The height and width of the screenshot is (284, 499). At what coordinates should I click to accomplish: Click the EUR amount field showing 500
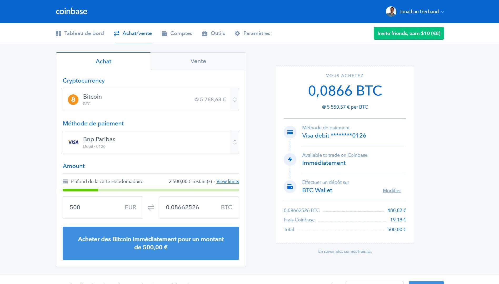(x=103, y=207)
